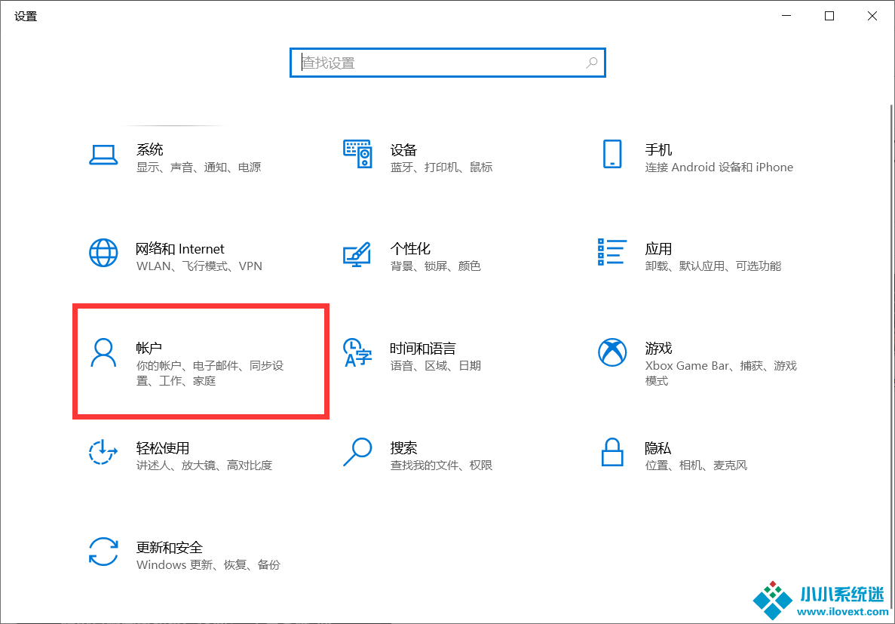Click the text 查找我的文件、权限

(x=441, y=465)
